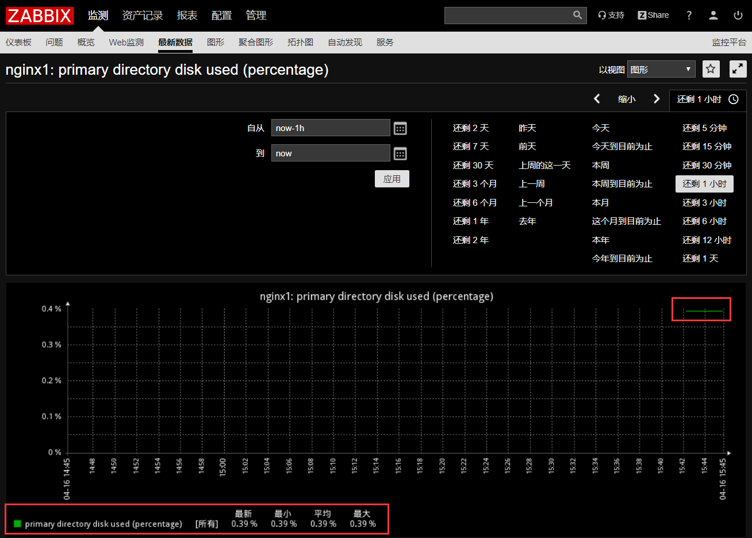Click the now-1h from input field
The width and height of the screenshot is (752, 538).
click(330, 128)
